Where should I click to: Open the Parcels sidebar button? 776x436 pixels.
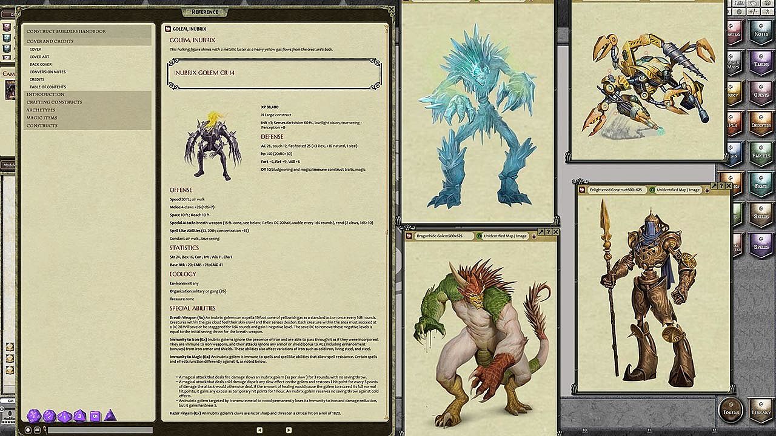point(761,154)
